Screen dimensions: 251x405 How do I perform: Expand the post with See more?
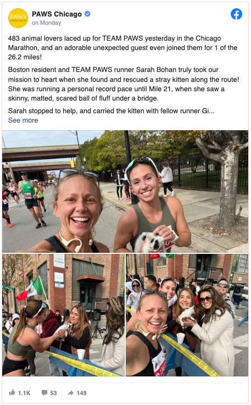click(x=23, y=120)
